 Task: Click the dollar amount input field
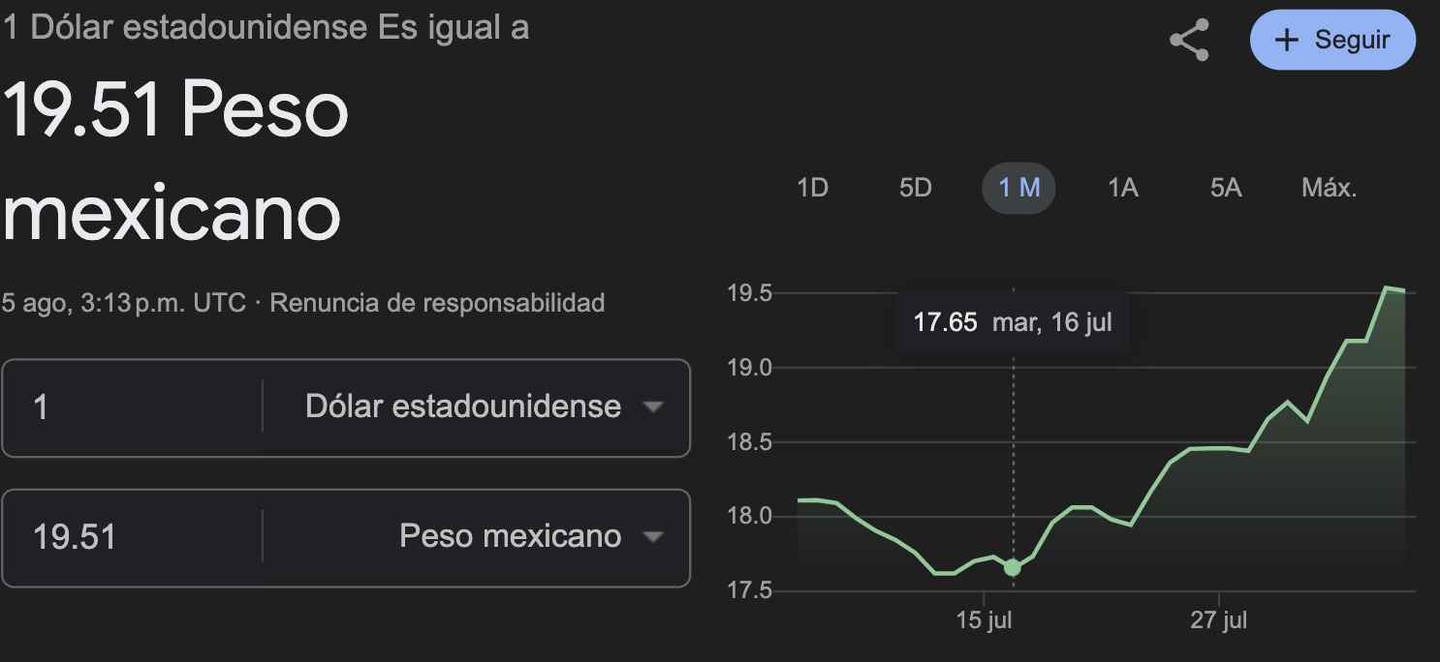pos(136,406)
